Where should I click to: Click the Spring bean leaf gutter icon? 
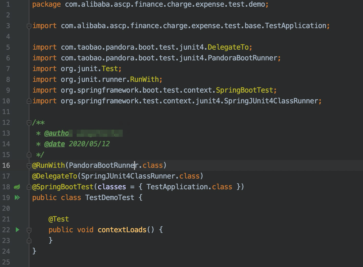[17, 187]
